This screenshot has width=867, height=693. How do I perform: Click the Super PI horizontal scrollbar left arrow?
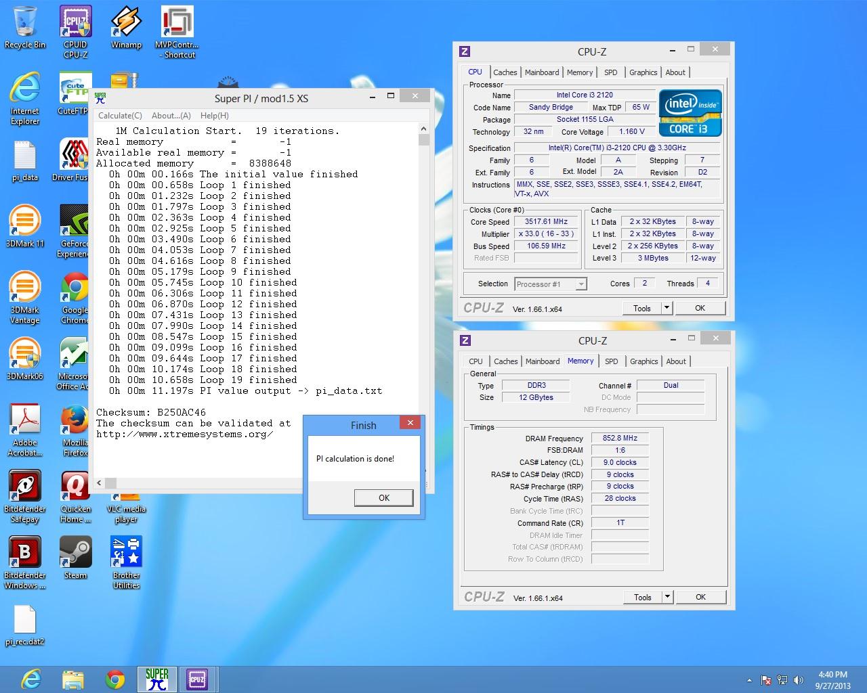(x=99, y=483)
